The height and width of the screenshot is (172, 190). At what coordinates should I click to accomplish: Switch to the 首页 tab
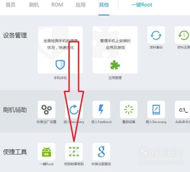(x=10, y=5)
